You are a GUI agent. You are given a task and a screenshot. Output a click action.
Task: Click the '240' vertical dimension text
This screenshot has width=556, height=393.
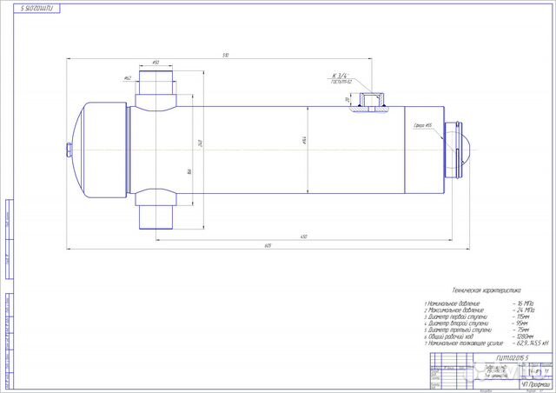201,143
